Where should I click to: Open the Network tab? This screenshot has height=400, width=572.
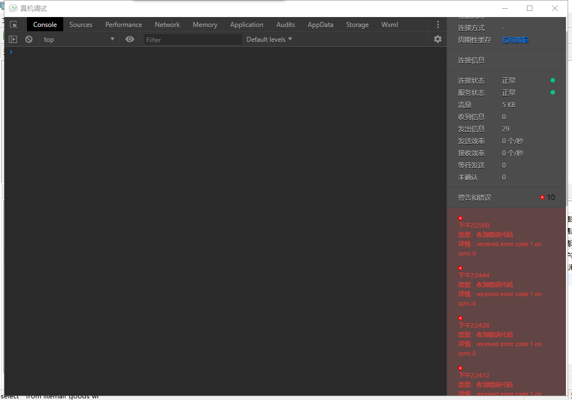click(x=167, y=24)
